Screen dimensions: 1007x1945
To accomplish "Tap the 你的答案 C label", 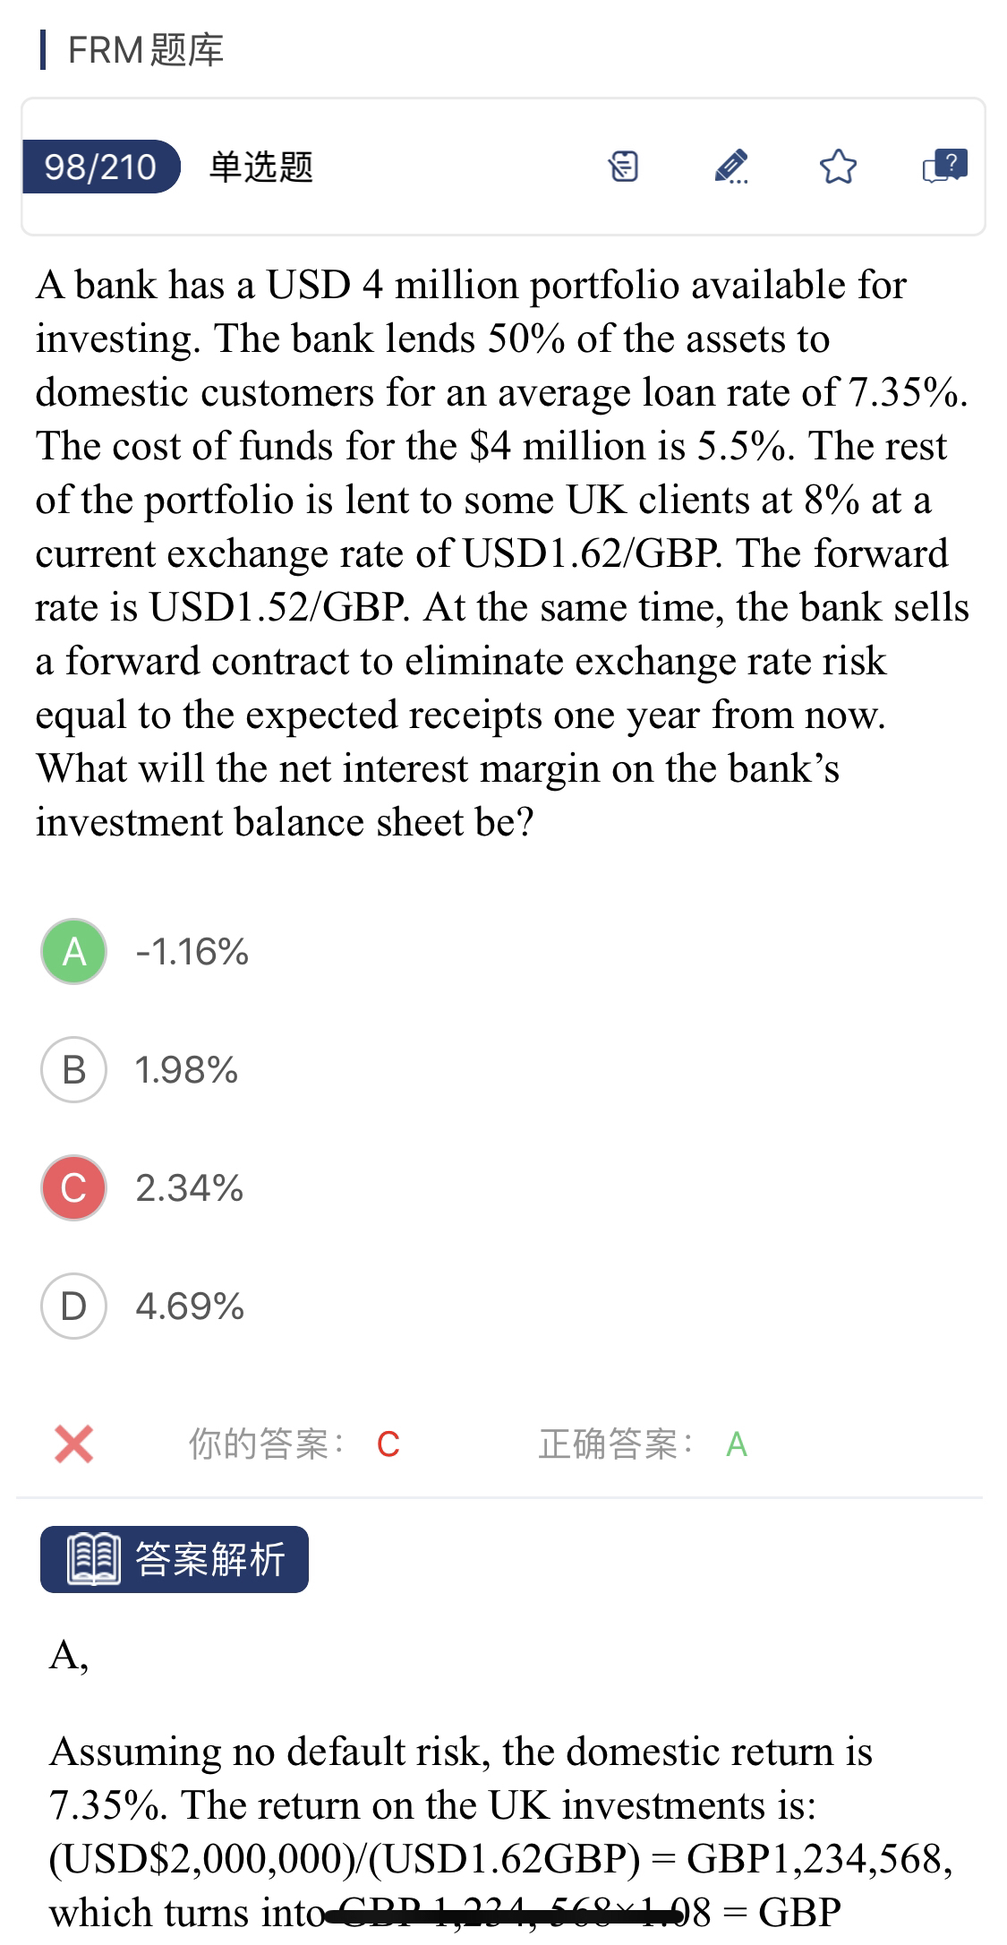I will 294,1444.
